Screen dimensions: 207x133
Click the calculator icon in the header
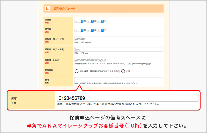point(48,9)
